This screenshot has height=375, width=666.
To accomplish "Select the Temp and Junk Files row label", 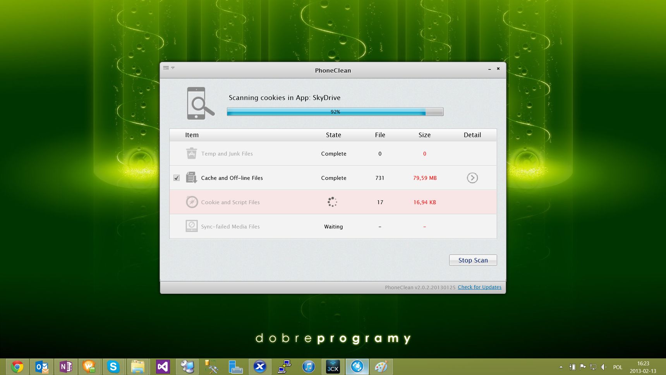I will 227,154.
